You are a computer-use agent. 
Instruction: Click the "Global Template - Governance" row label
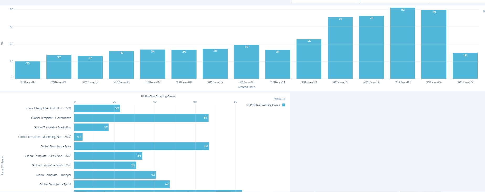pos(51,118)
